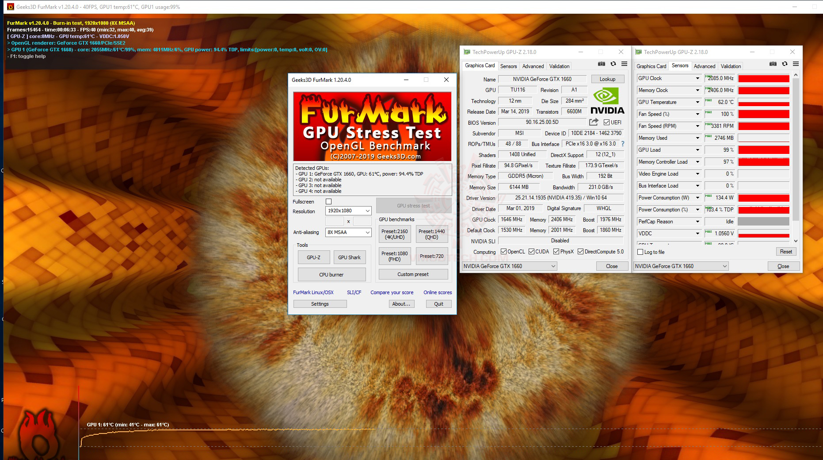The image size is (823, 460).
Task: Click the title bar icon of Graphics Card GPU-Z window
Action: point(467,52)
